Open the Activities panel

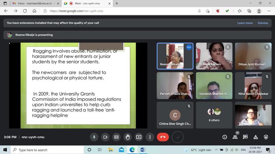click(x=255, y=137)
